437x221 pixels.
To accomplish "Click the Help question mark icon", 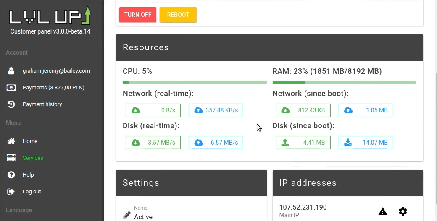I will (x=11, y=175).
